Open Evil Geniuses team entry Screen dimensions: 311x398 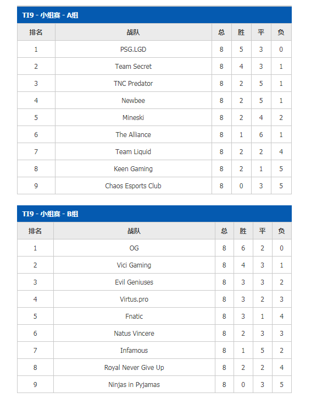coord(134,282)
